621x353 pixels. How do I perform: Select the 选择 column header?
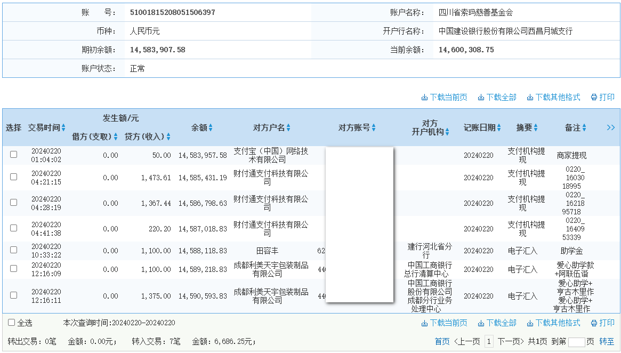click(13, 127)
